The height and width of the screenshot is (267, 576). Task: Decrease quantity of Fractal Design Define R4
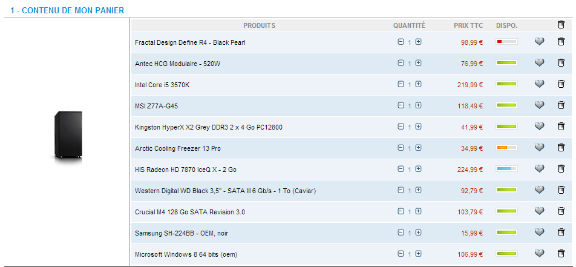401,42
